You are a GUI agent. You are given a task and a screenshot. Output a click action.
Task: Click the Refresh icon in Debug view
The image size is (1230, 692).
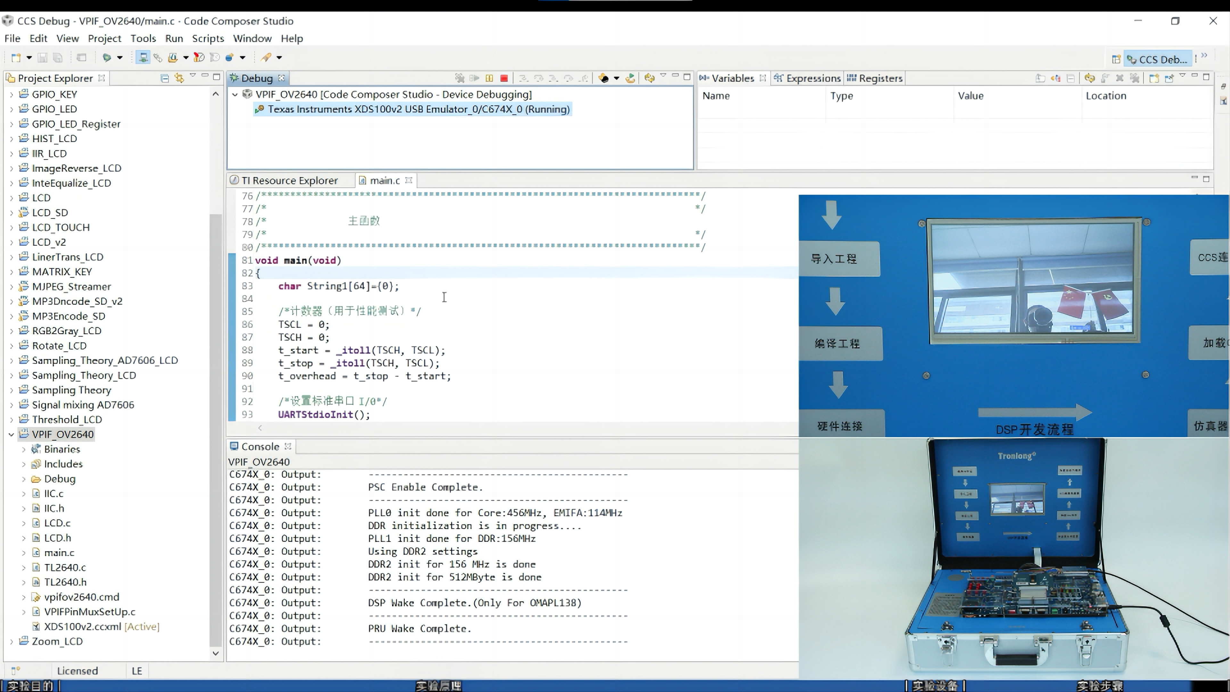click(x=649, y=78)
